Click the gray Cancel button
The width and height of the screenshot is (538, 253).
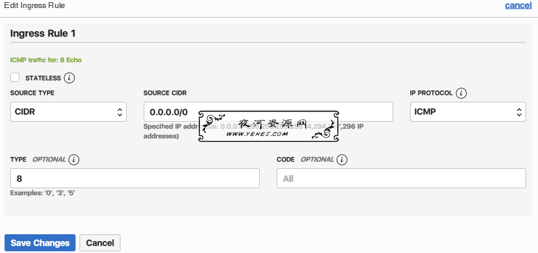[100, 243]
